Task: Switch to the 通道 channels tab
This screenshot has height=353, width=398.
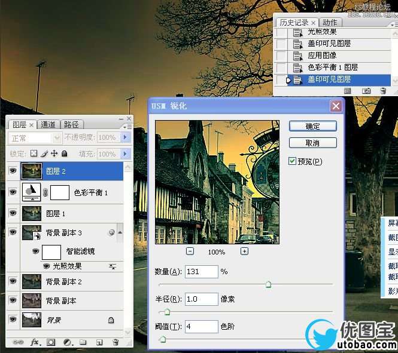Action: click(x=48, y=125)
